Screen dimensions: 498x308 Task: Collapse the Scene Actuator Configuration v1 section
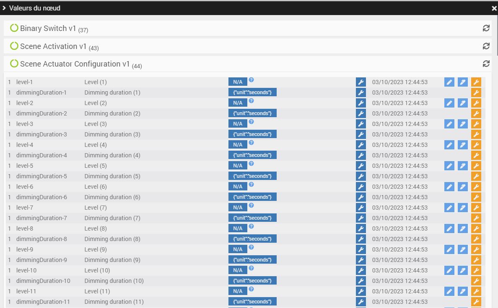click(x=75, y=64)
